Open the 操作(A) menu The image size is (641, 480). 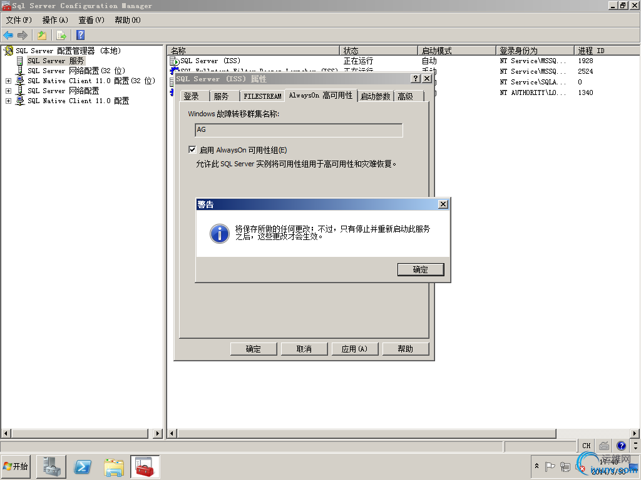tap(55, 20)
